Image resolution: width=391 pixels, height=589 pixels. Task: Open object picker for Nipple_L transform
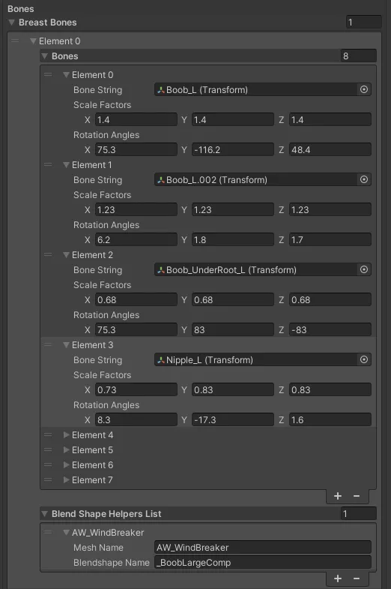pyautogui.click(x=363, y=360)
